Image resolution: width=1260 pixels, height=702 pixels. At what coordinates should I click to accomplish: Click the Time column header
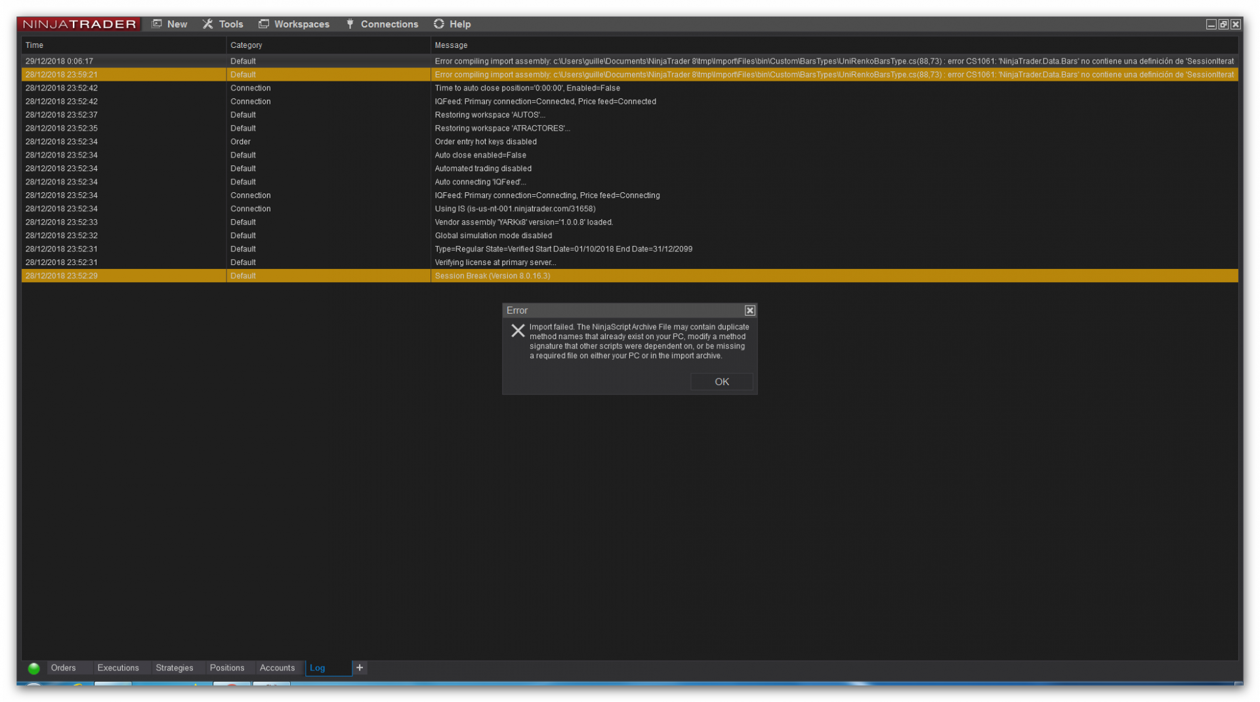pos(124,45)
